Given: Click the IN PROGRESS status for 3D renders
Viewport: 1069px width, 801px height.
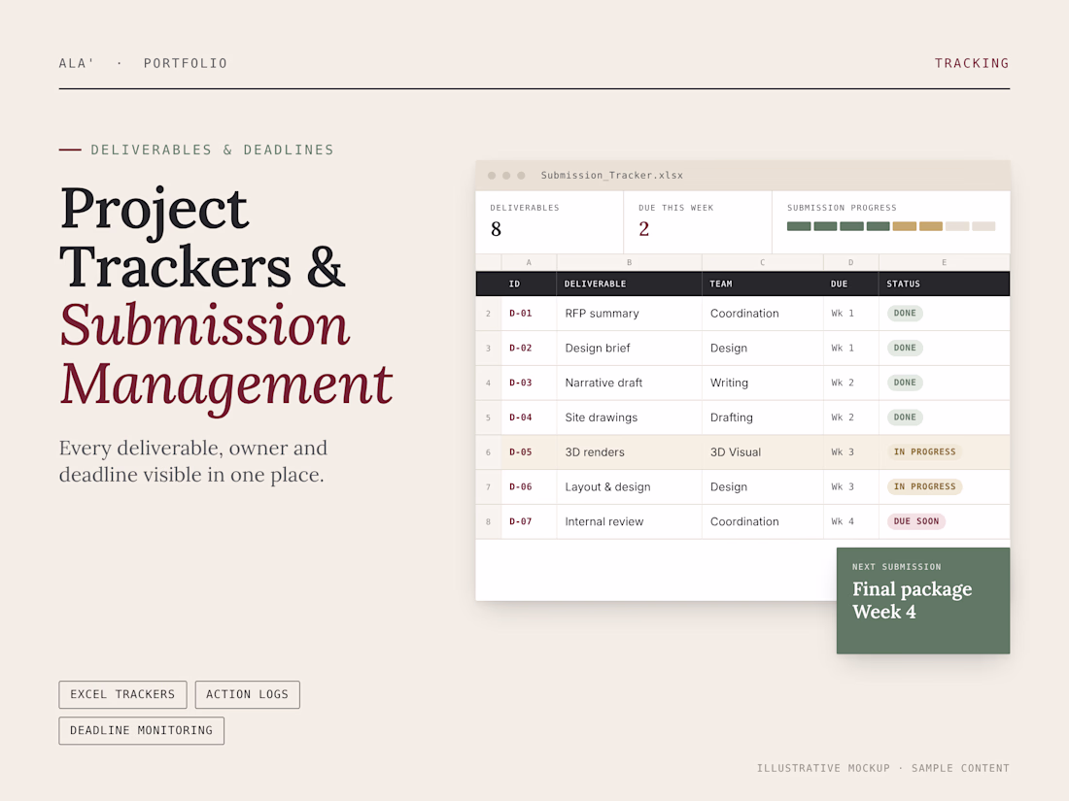Looking at the screenshot, I should point(924,452).
